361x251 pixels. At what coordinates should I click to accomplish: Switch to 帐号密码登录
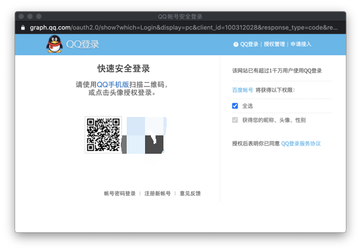click(119, 193)
